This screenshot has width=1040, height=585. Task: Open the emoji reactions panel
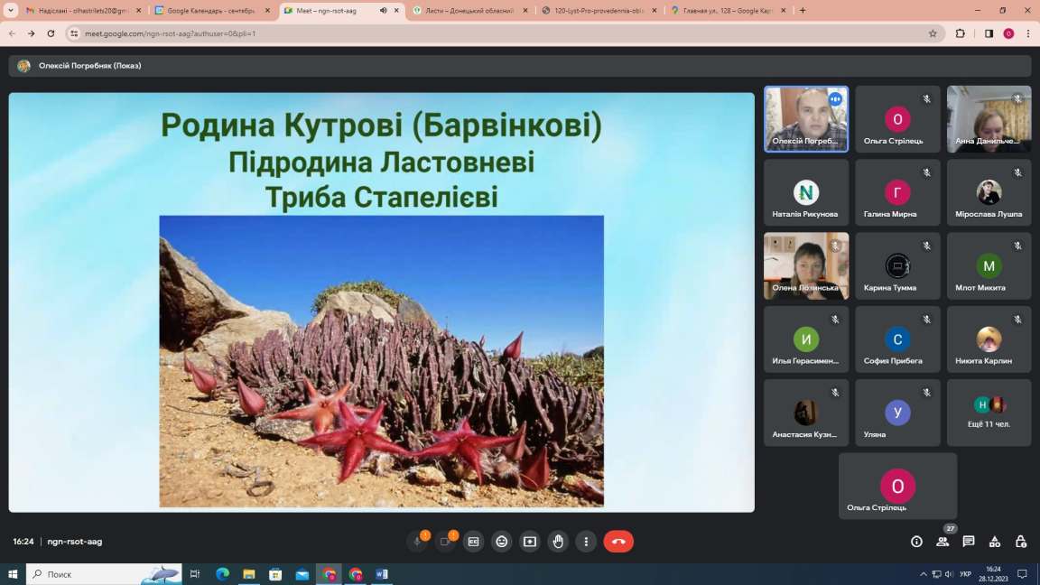click(502, 542)
